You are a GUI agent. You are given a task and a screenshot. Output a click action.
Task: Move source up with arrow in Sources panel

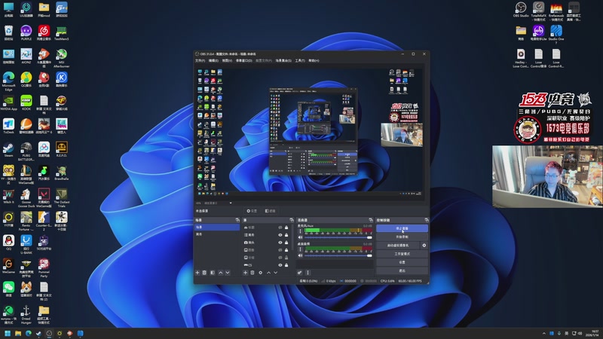coord(268,273)
